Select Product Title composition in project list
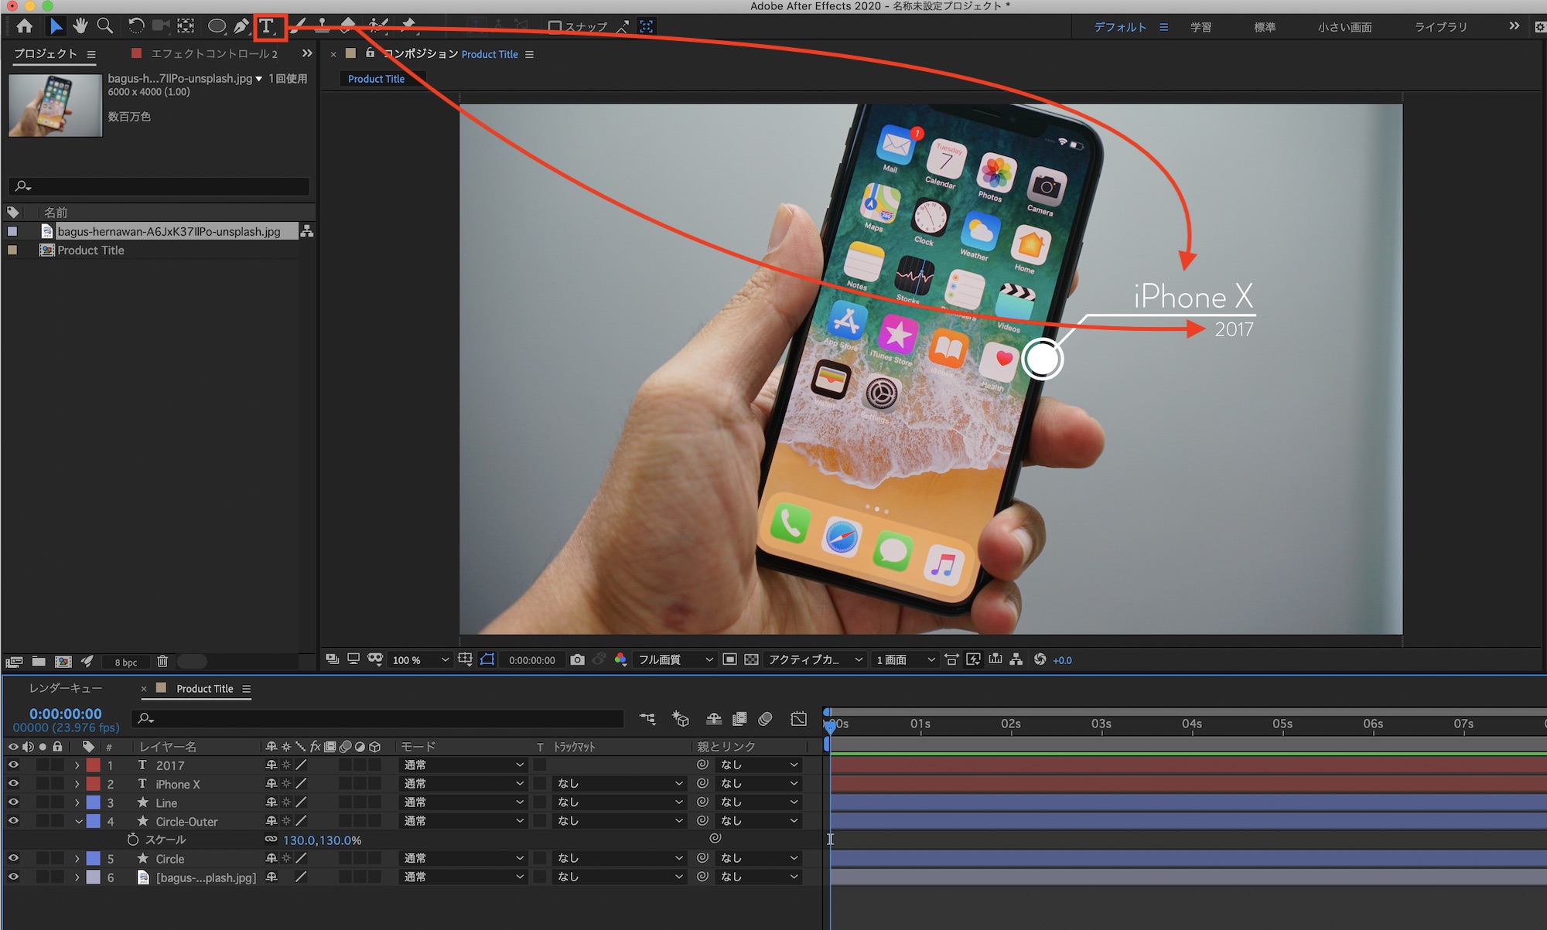This screenshot has height=930, width=1547. point(90,250)
